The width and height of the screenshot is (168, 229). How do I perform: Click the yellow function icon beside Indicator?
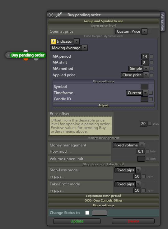(54, 41)
